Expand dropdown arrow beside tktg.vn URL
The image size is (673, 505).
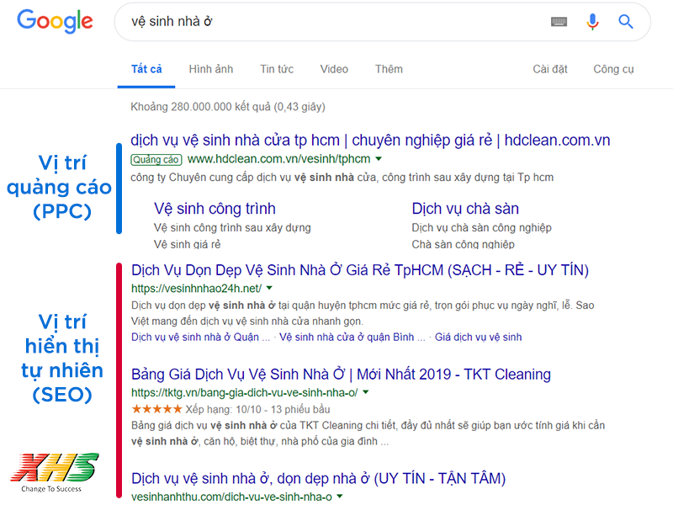tap(366, 392)
